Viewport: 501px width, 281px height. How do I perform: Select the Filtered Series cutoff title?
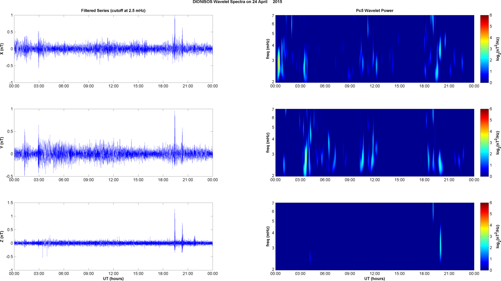point(113,11)
